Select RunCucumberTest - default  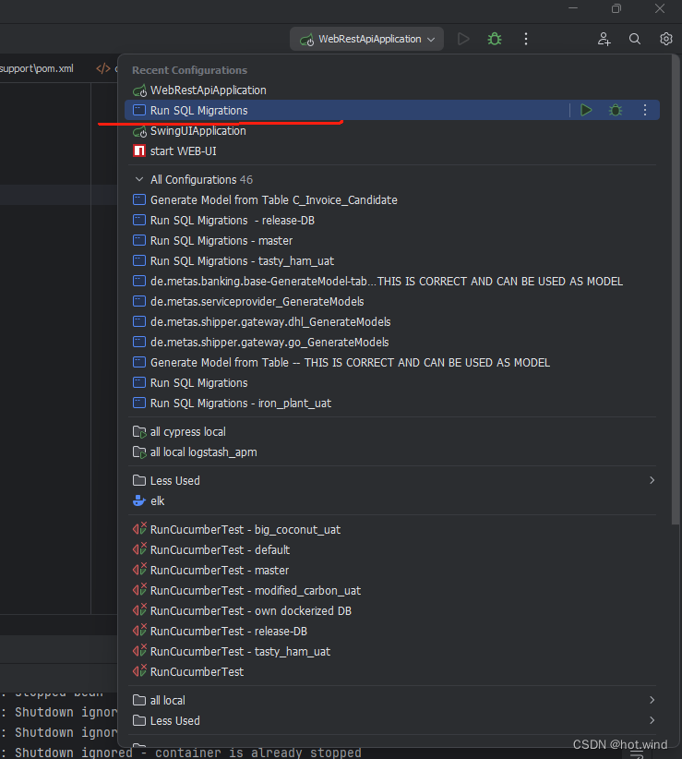point(392,550)
